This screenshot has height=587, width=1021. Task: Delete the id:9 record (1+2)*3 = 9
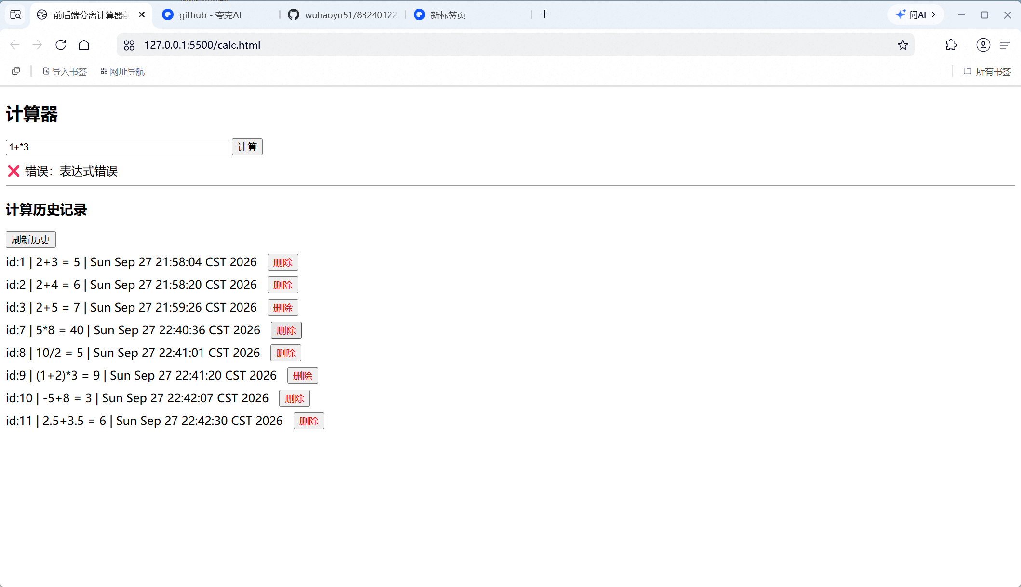click(303, 376)
